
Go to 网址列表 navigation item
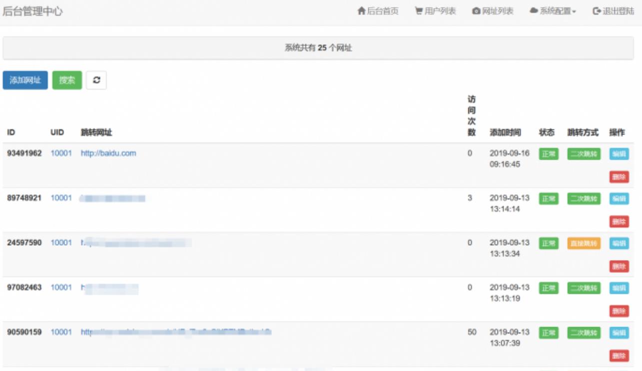click(493, 11)
